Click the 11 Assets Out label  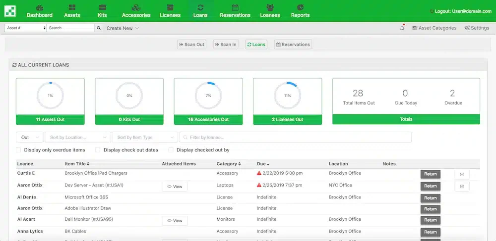tap(50, 120)
